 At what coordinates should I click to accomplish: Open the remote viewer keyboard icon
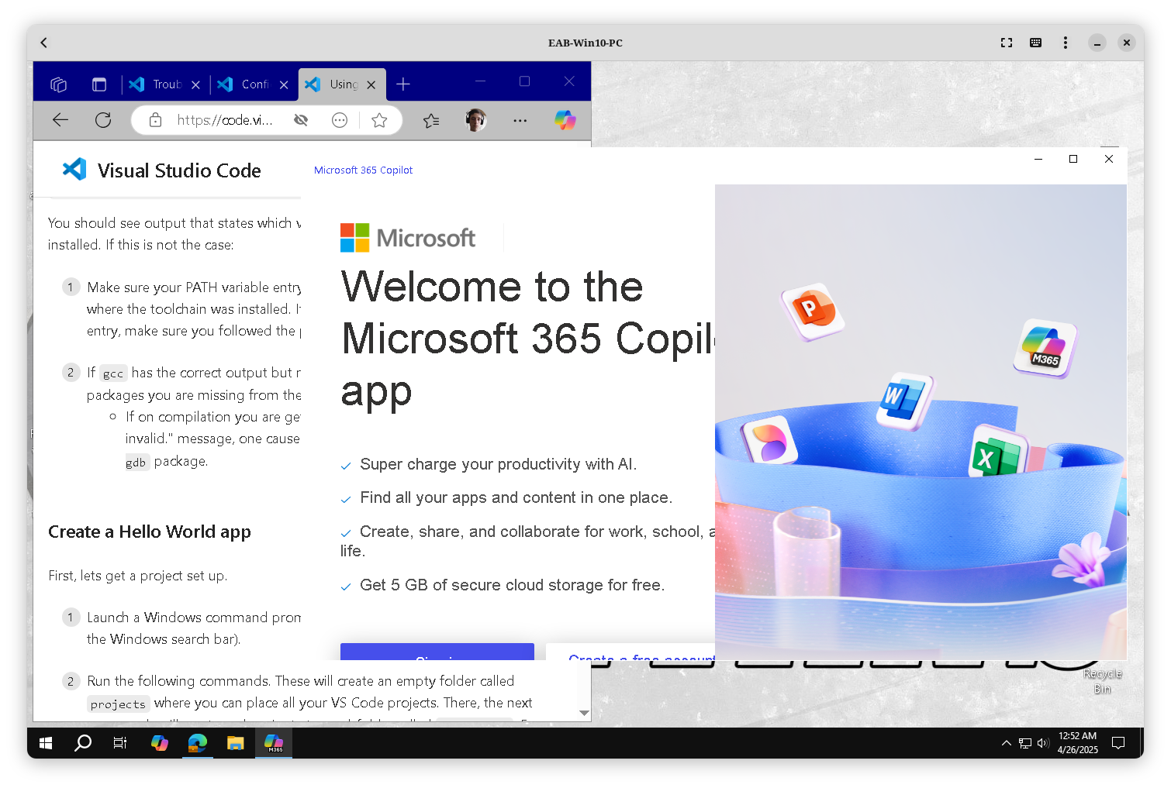pos(1035,43)
